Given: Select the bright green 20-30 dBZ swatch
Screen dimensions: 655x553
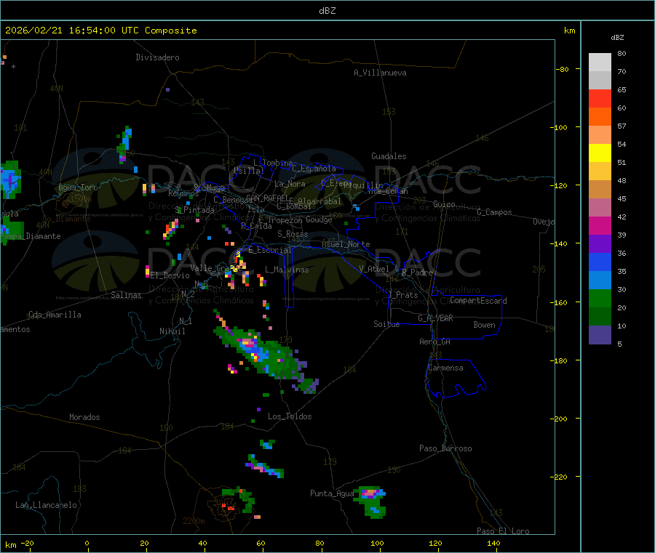Looking at the screenshot, I should click(x=600, y=299).
